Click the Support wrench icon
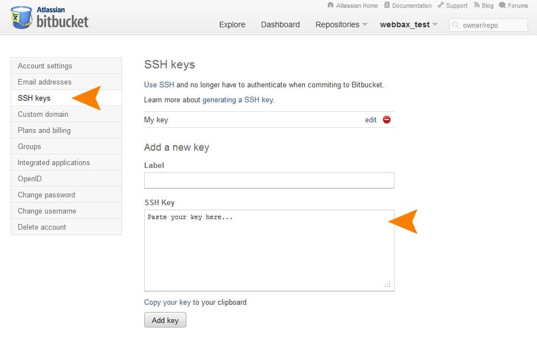 pos(440,5)
